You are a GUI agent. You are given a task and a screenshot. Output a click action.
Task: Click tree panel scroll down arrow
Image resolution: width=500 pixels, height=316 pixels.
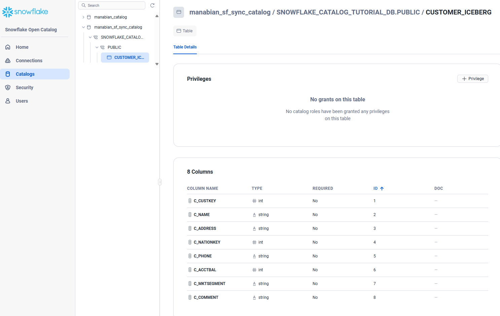tap(157, 64)
